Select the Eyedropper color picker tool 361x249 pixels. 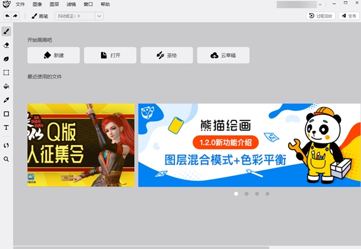tap(6, 100)
